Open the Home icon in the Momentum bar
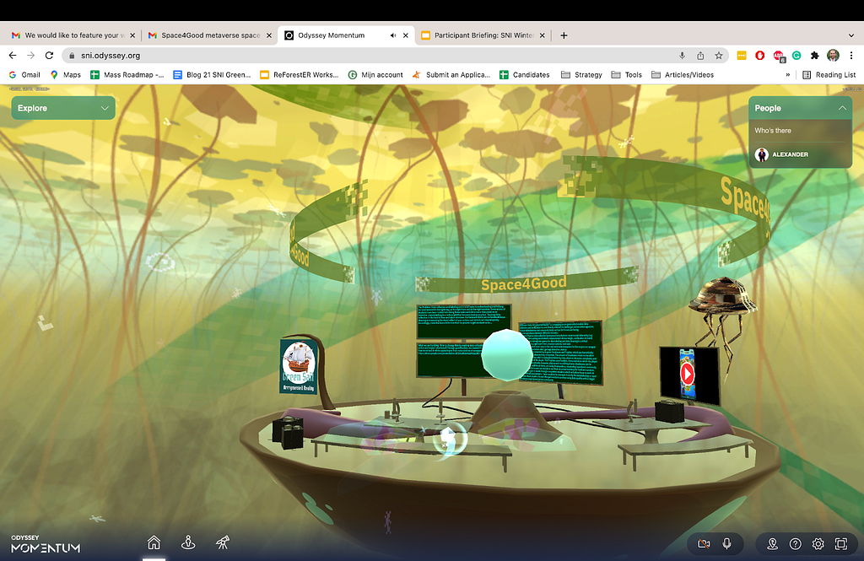This screenshot has height=561, width=864. pyautogui.click(x=154, y=542)
